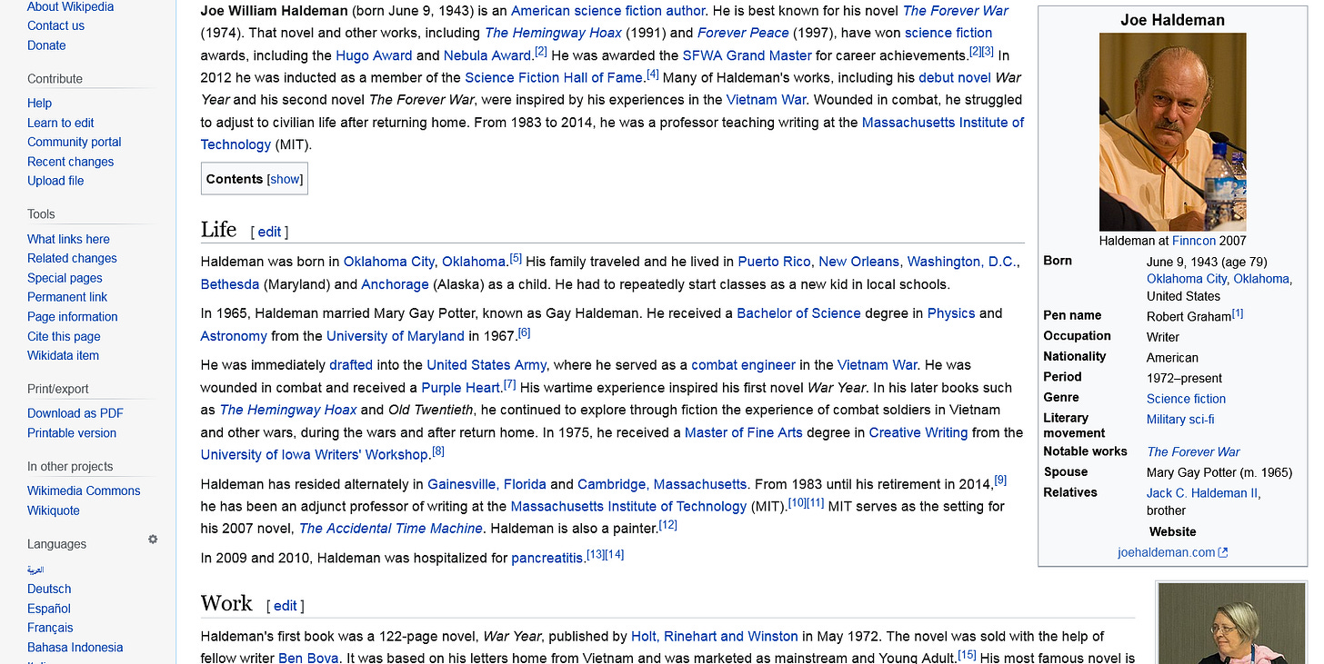Open Contact us sidebar link
The width and height of the screenshot is (1324, 664).
(55, 25)
